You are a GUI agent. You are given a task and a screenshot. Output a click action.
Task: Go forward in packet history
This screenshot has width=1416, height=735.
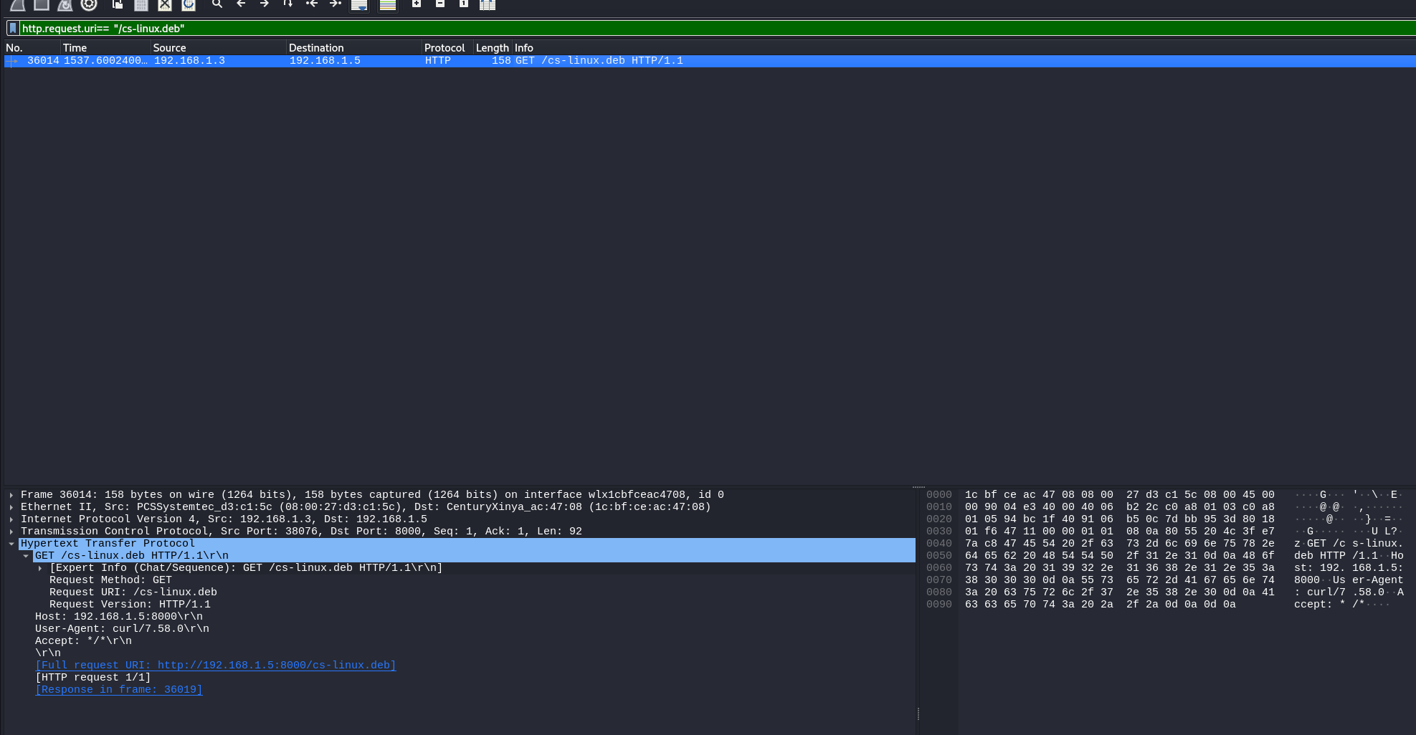coord(265,4)
